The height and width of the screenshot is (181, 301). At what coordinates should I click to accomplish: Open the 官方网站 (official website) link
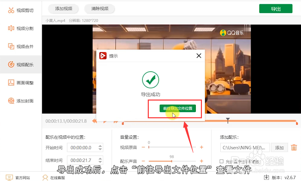[x=18, y=178]
